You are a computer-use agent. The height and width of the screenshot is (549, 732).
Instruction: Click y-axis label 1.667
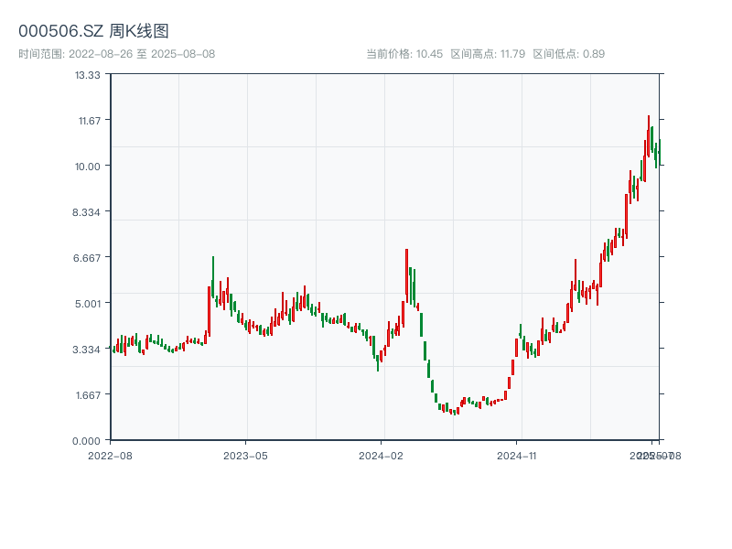point(88,395)
